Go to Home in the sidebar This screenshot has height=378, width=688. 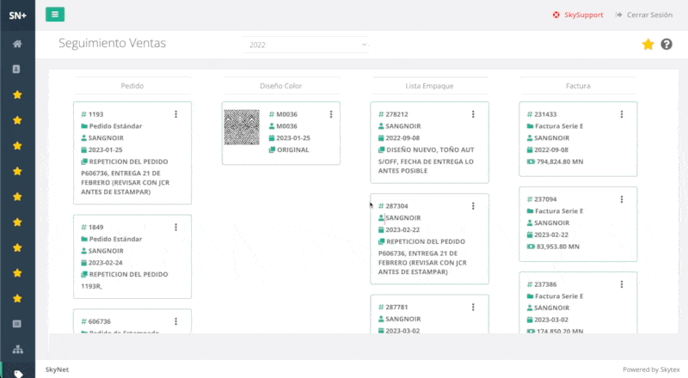pos(17,44)
